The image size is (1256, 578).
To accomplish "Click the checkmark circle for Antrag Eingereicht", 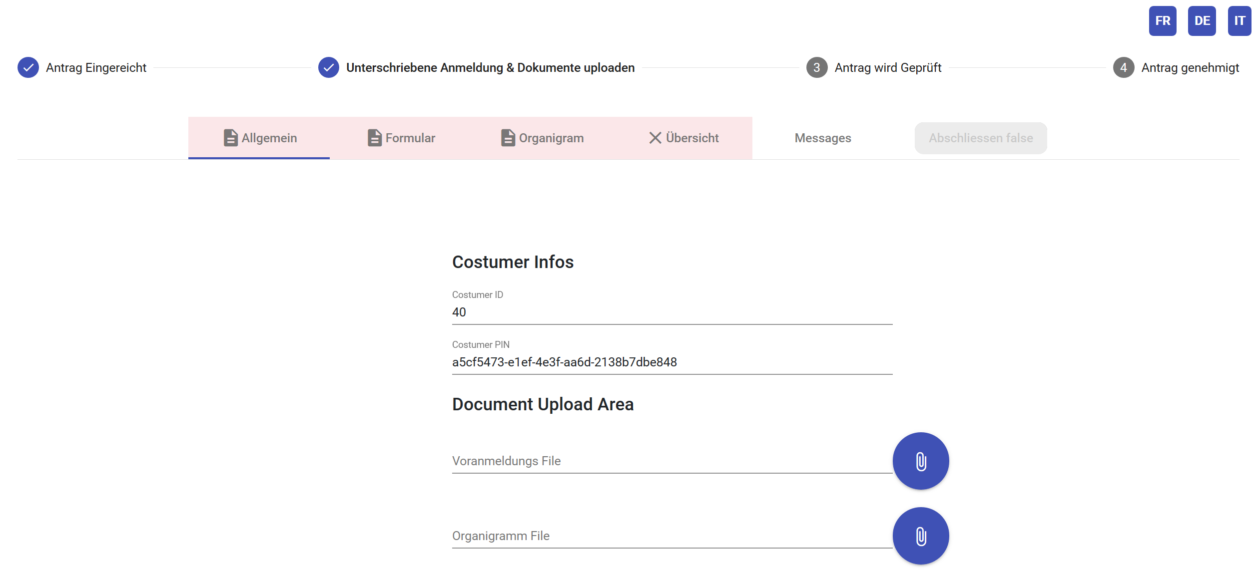I will pos(28,67).
